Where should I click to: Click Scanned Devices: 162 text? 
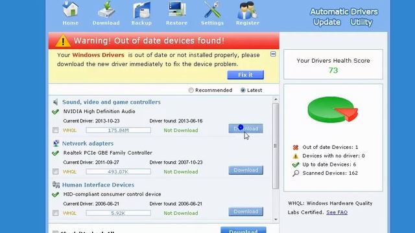pos(330,173)
